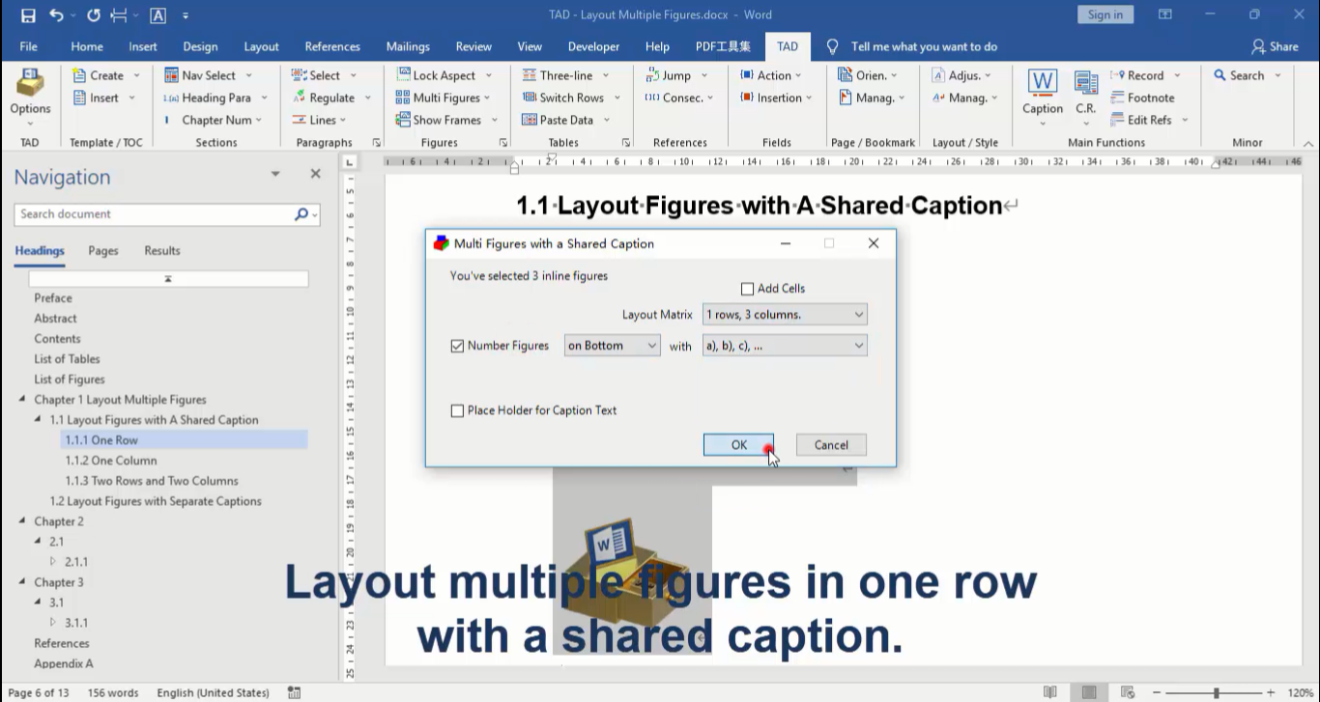
Task: Click Edit Refs tool
Action: tap(1149, 120)
